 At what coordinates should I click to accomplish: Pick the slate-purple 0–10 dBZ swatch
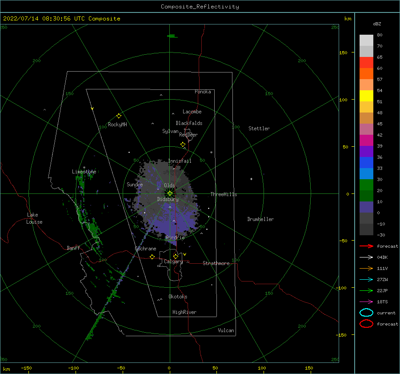pyautogui.click(x=366, y=207)
